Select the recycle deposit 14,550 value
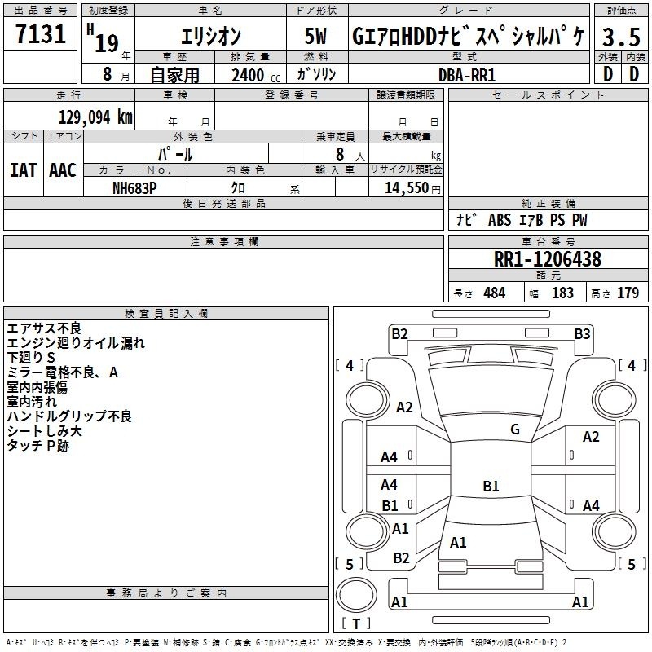The width and height of the screenshot is (652, 652). pos(405,187)
